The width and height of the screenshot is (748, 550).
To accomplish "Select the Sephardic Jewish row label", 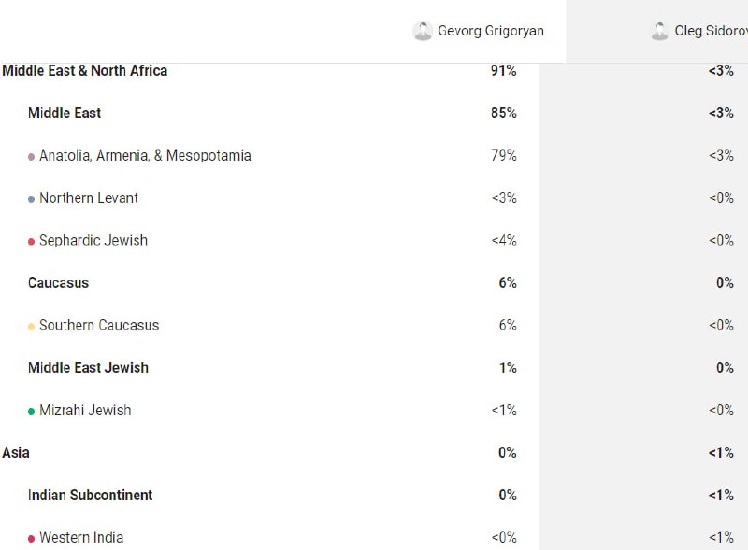I will pyautogui.click(x=93, y=240).
